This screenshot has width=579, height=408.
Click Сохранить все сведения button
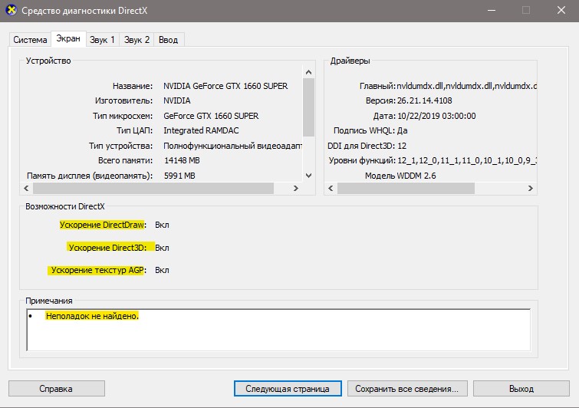[x=407, y=388]
